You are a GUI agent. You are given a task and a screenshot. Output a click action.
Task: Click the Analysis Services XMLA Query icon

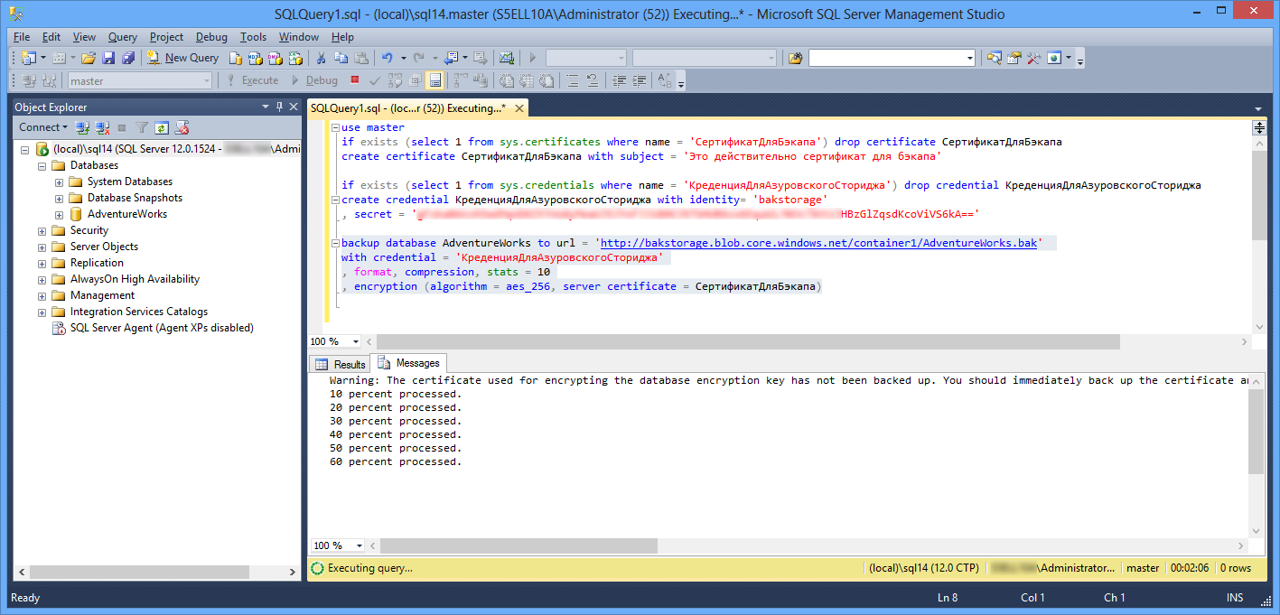294,58
